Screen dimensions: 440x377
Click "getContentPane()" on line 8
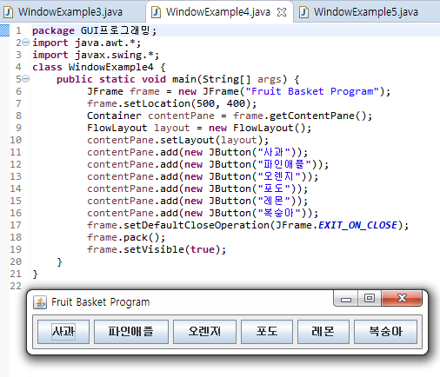tap(317, 116)
